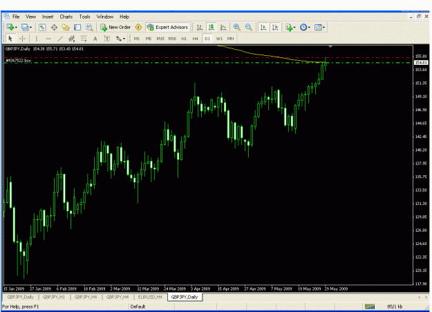Expand the Indicators dropdown arrow
The image size is (432, 312).
coord(294,28)
